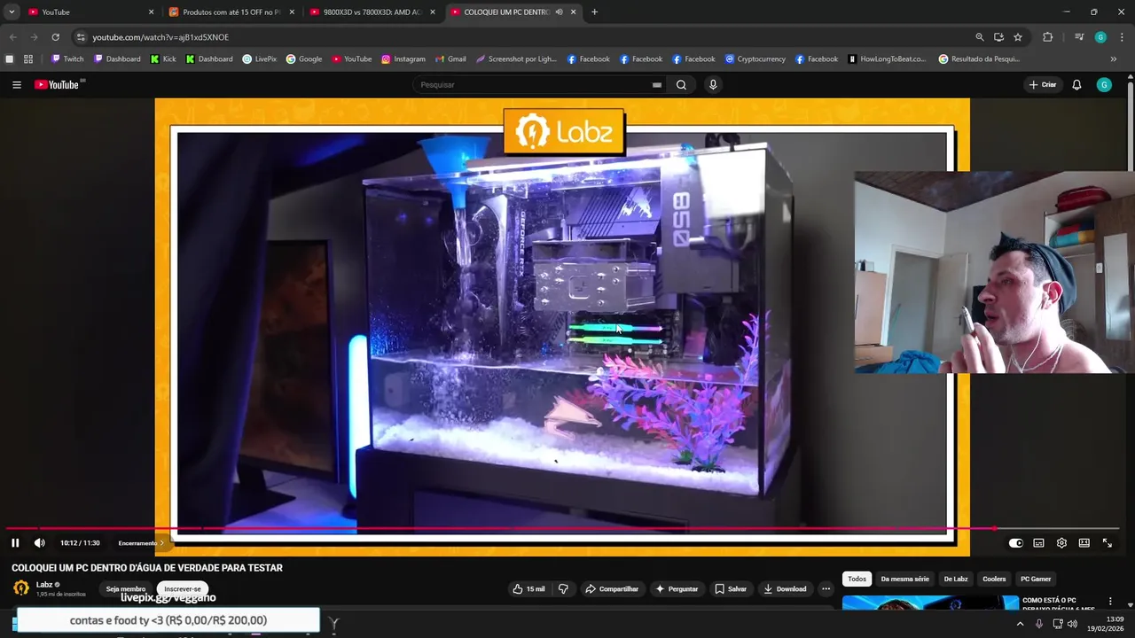Click the Perguntar button

677,589
